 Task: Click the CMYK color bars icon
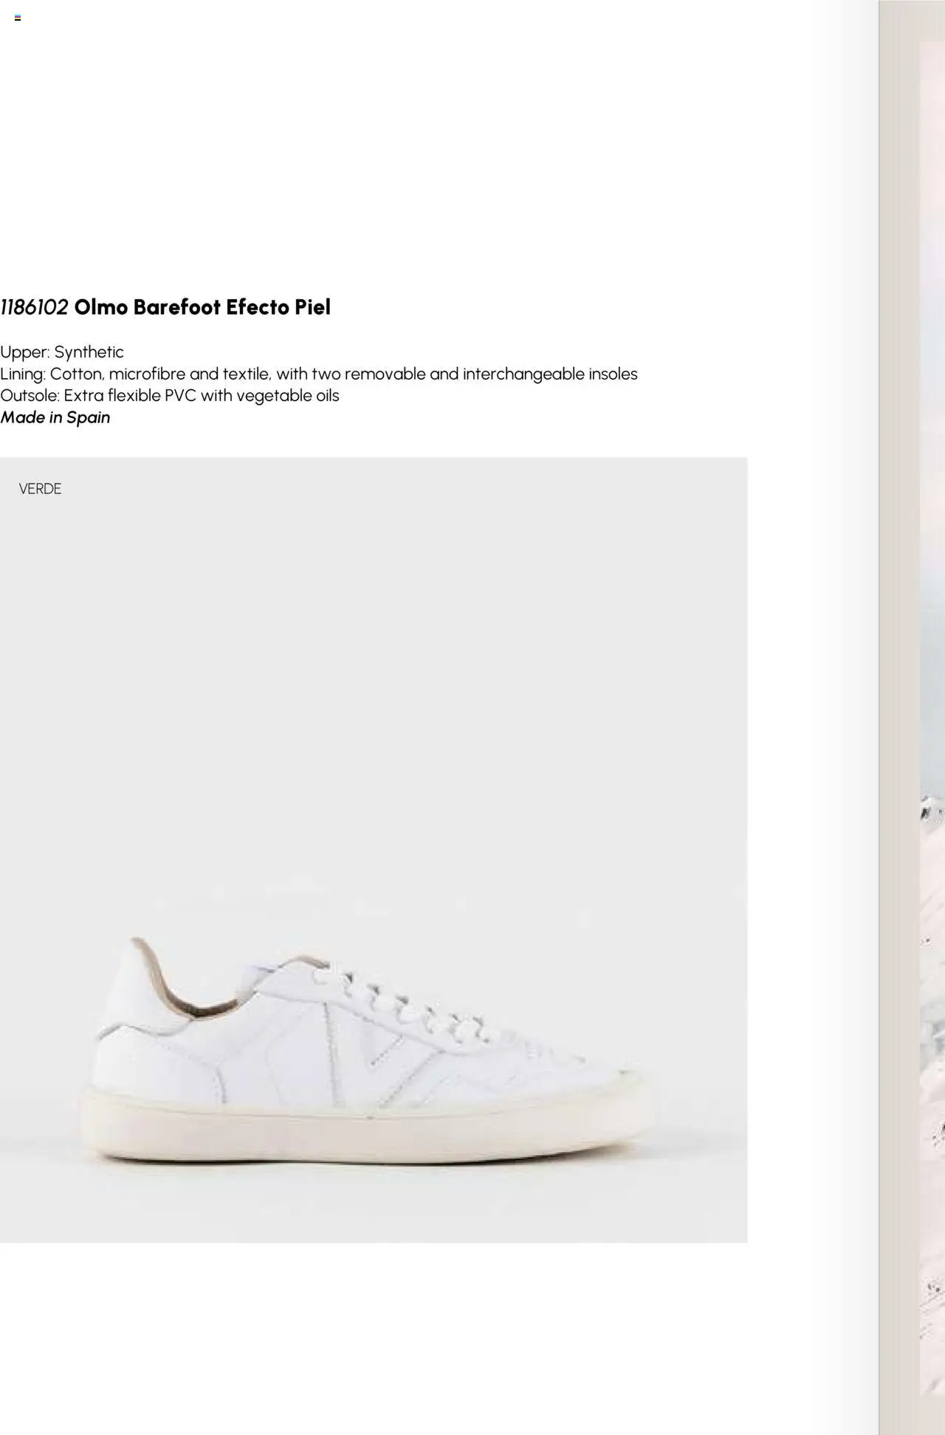coord(18,18)
